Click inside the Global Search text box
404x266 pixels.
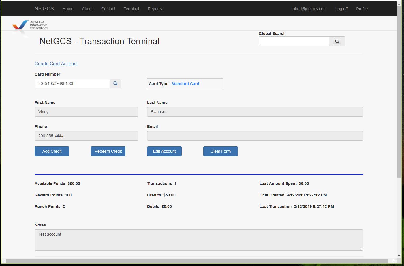click(x=294, y=41)
